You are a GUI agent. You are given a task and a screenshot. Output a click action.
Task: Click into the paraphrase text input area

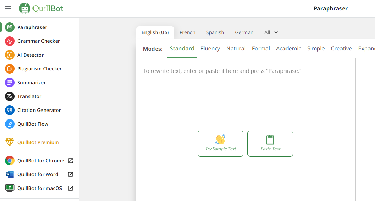click(242, 97)
